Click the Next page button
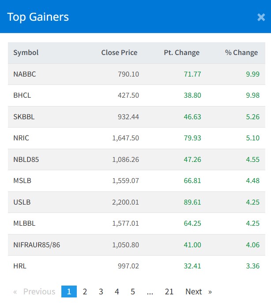 pyautogui.click(x=198, y=292)
